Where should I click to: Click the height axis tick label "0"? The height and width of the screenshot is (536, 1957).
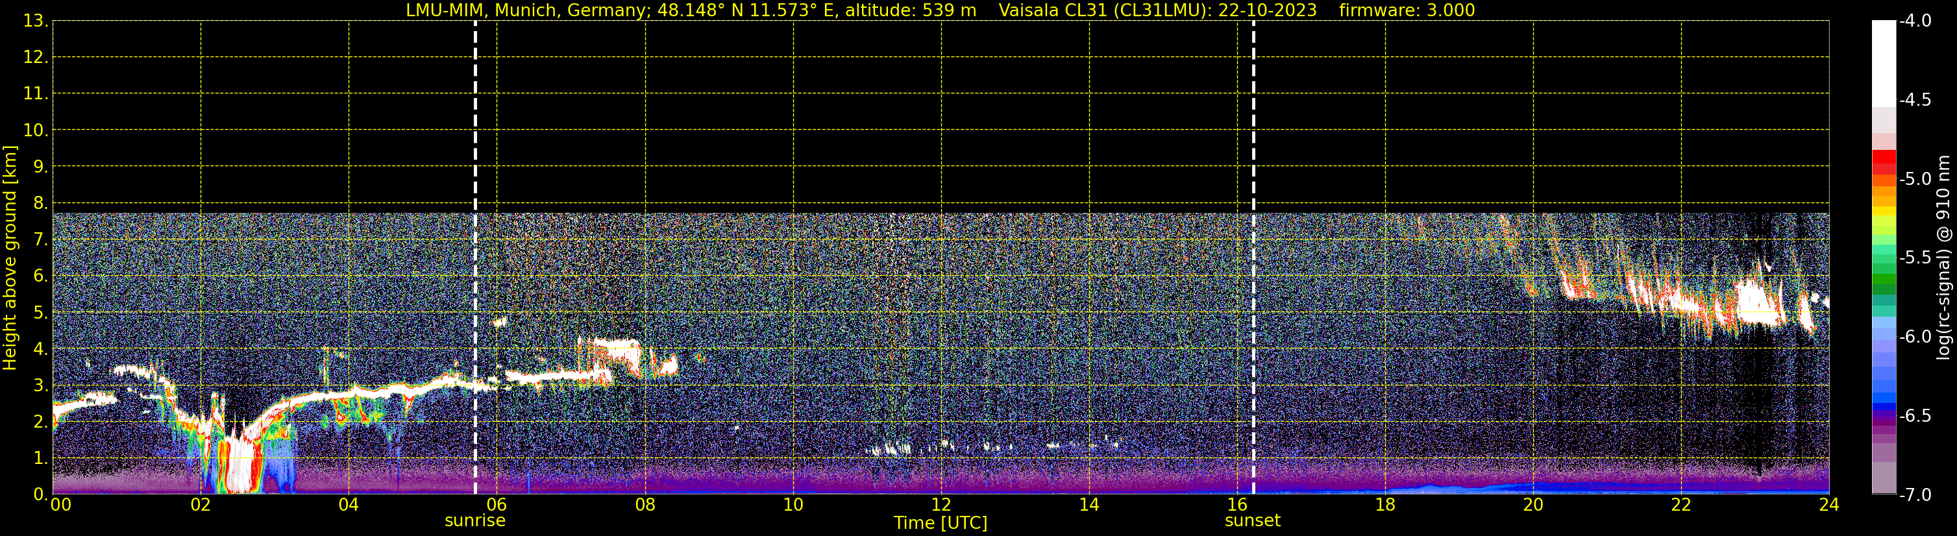coord(41,494)
